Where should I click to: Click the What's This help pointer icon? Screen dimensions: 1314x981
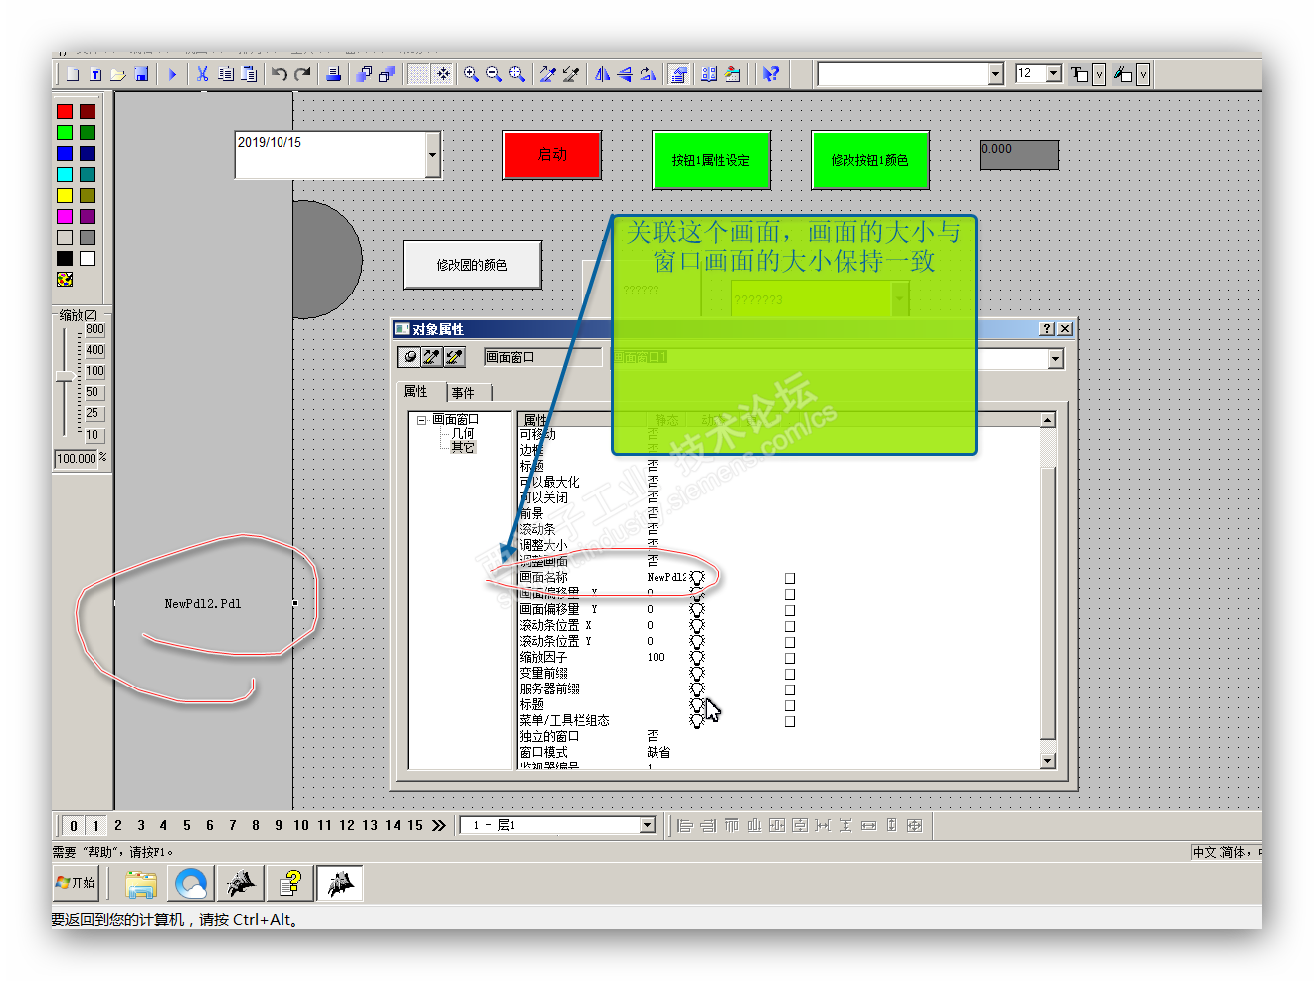pyautogui.click(x=770, y=74)
